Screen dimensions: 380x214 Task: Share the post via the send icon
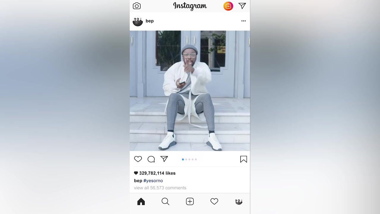click(x=164, y=159)
